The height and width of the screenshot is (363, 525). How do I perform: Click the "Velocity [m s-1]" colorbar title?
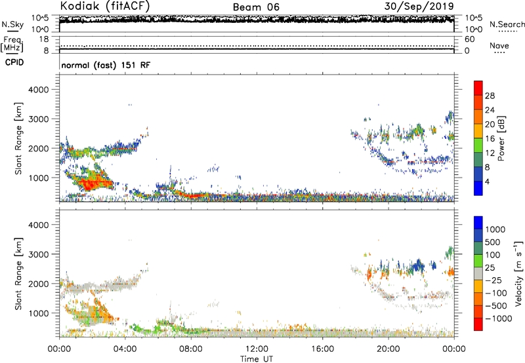click(518, 273)
